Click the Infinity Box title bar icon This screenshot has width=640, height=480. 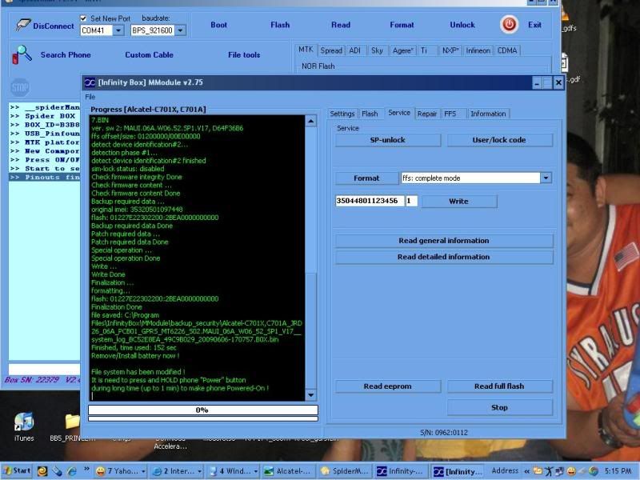pyautogui.click(x=90, y=82)
